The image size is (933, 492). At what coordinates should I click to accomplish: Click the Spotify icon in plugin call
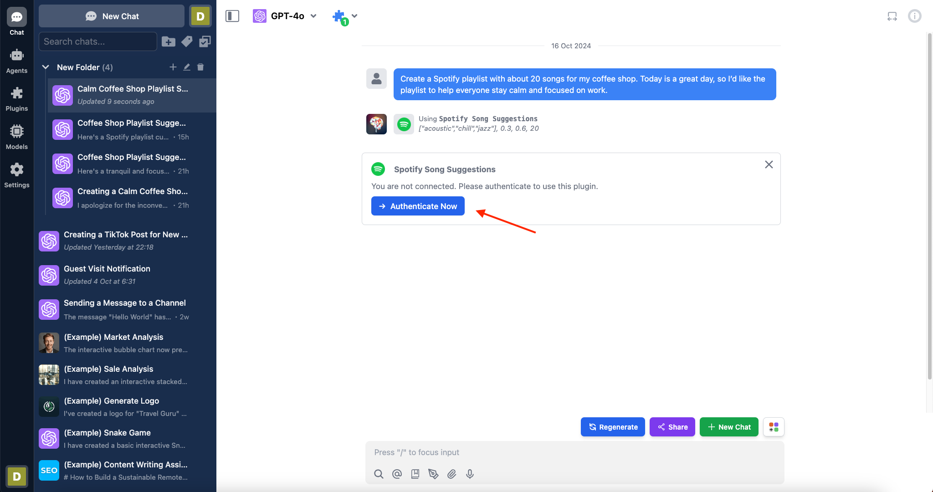click(x=404, y=124)
